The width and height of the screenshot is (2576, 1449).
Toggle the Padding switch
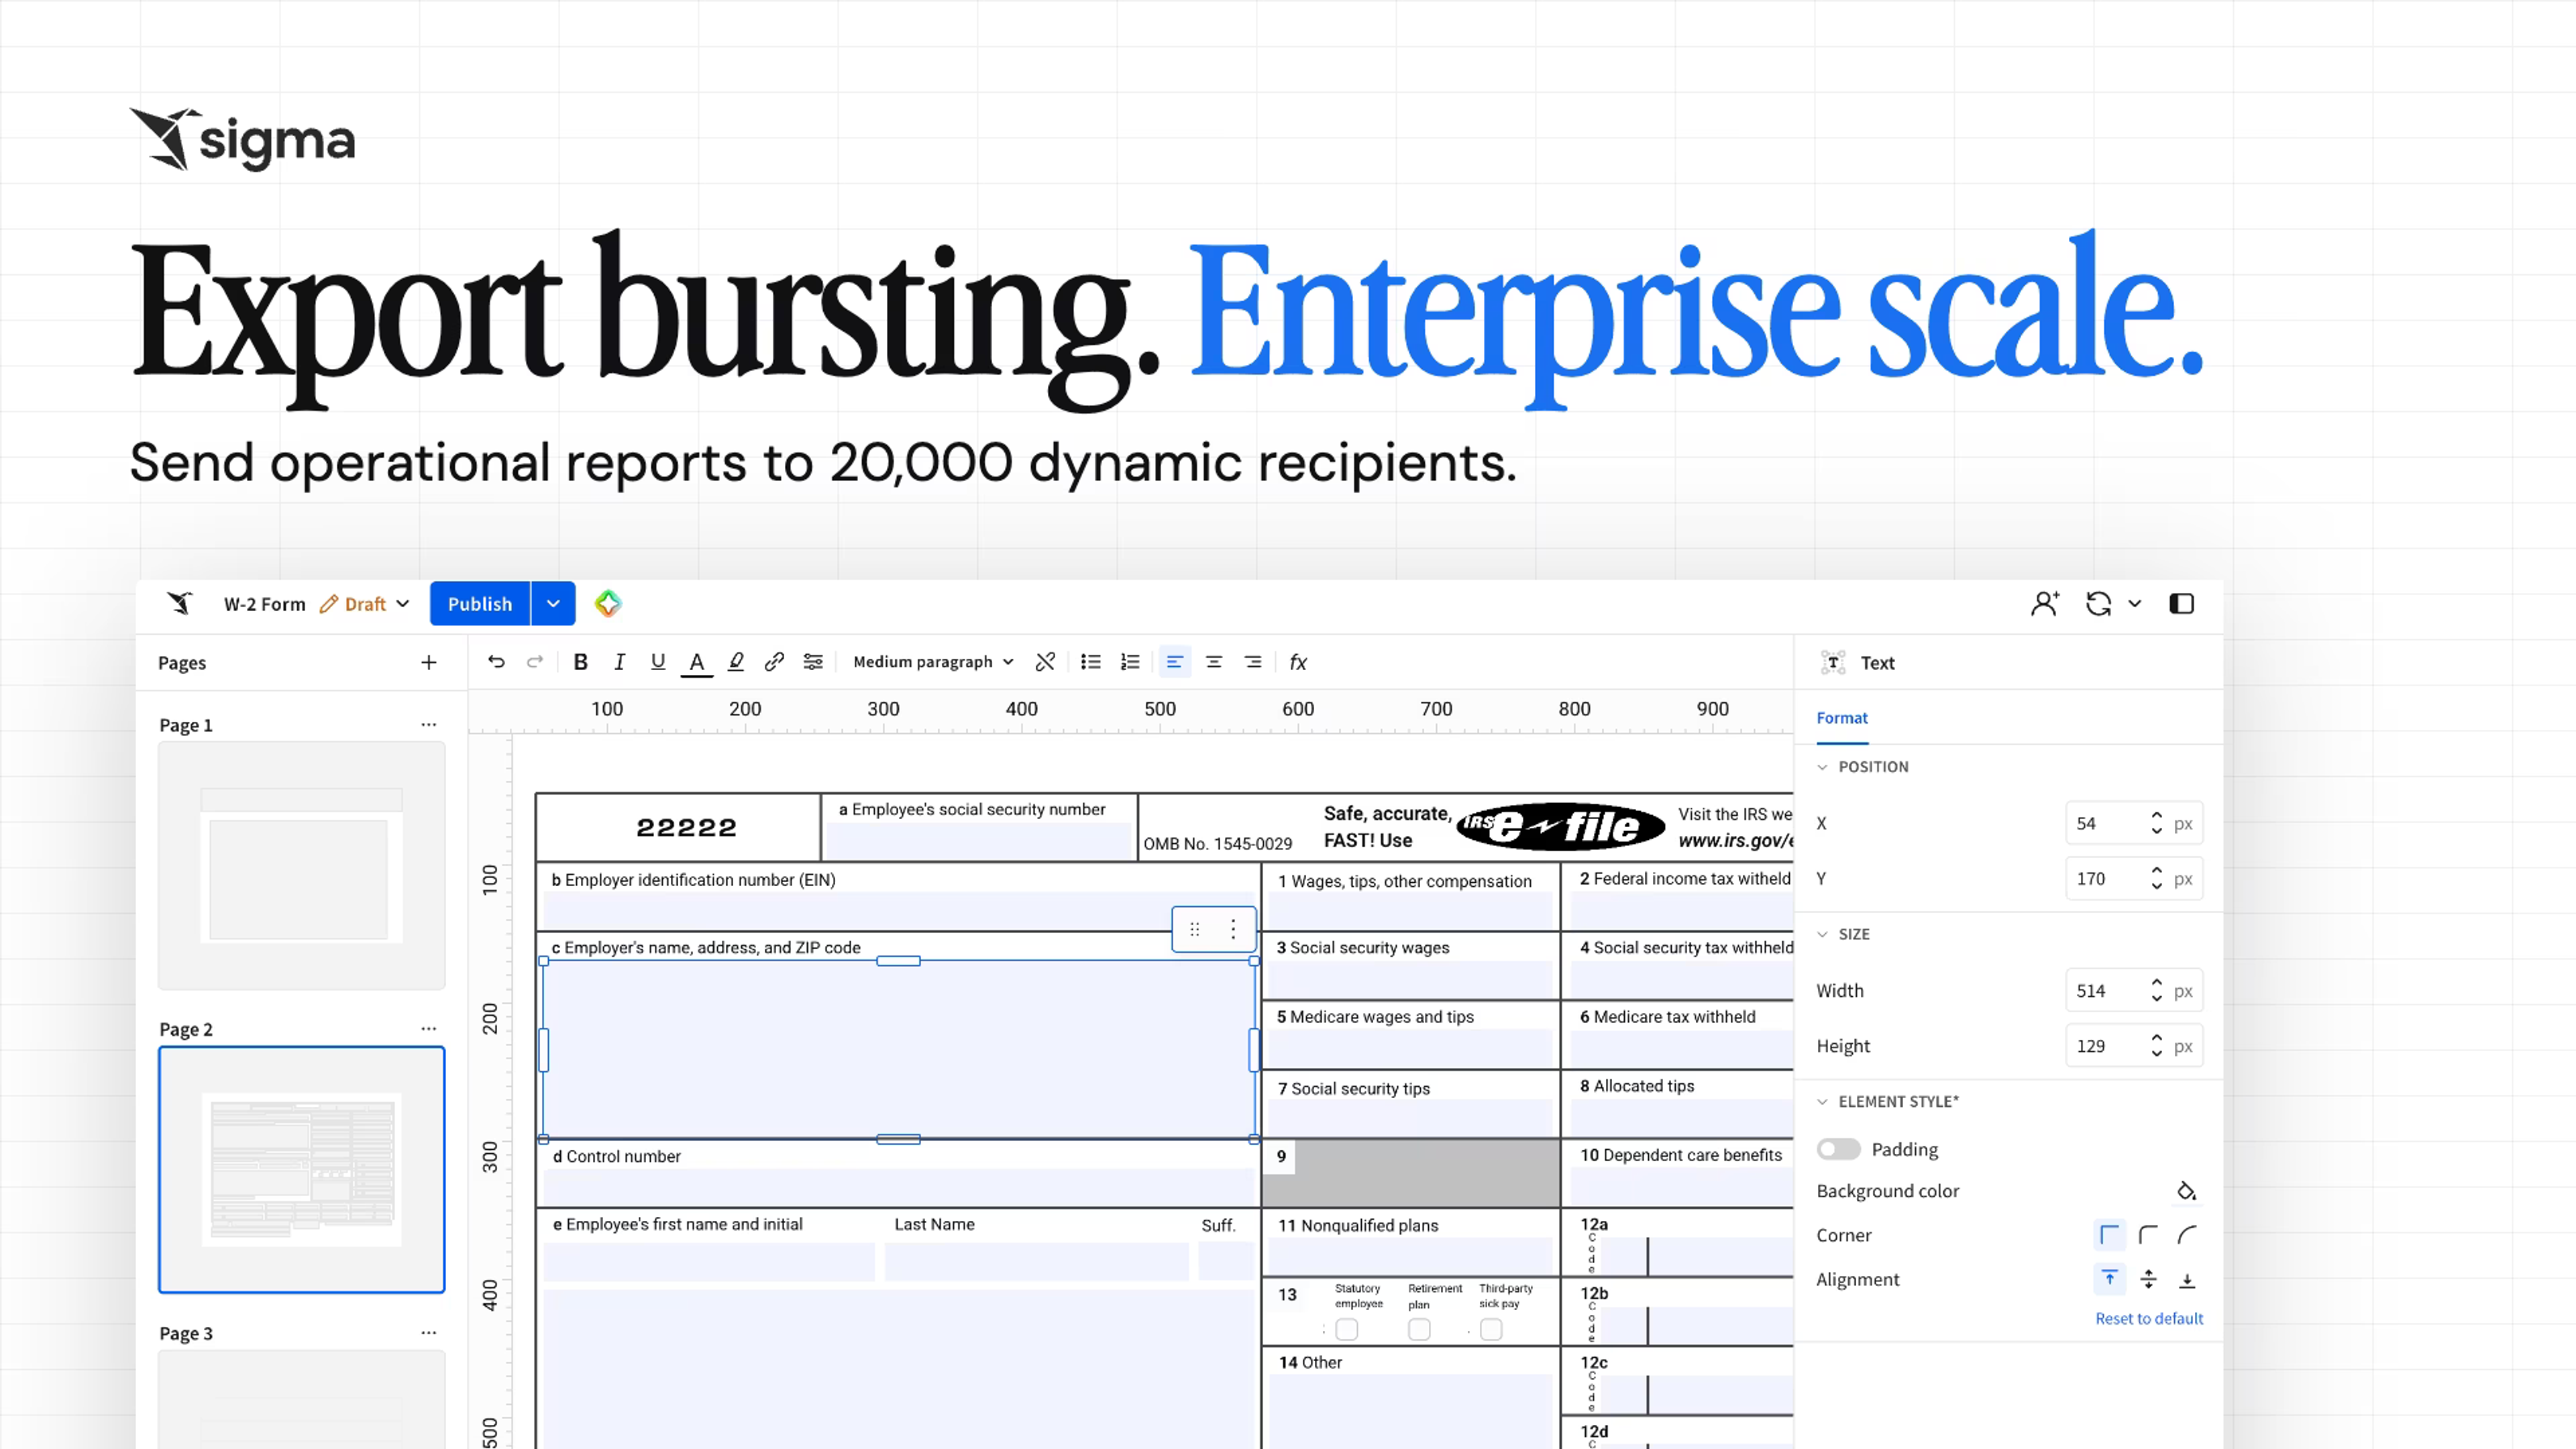pyautogui.click(x=1838, y=1149)
